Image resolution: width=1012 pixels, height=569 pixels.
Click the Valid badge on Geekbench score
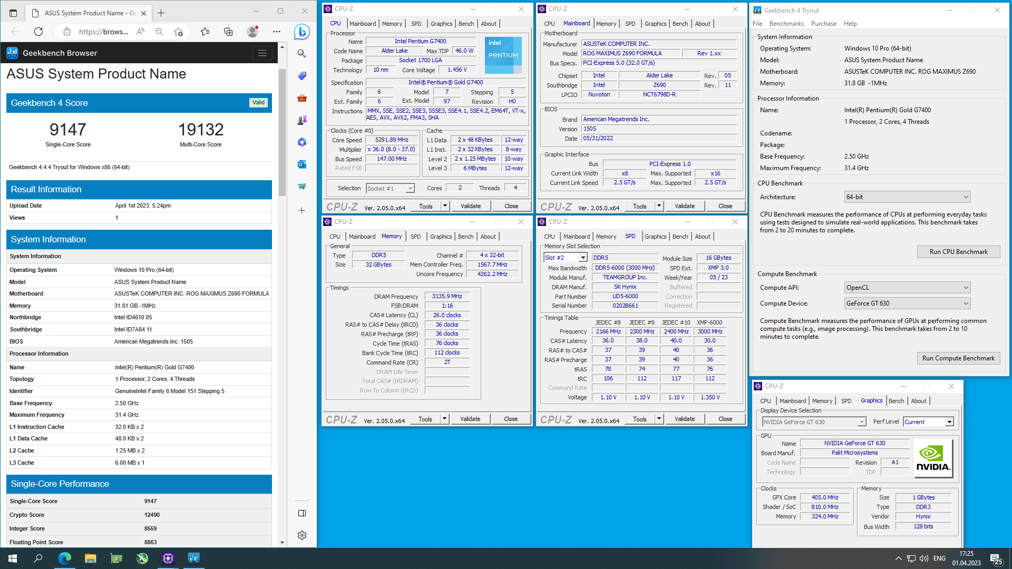[258, 103]
